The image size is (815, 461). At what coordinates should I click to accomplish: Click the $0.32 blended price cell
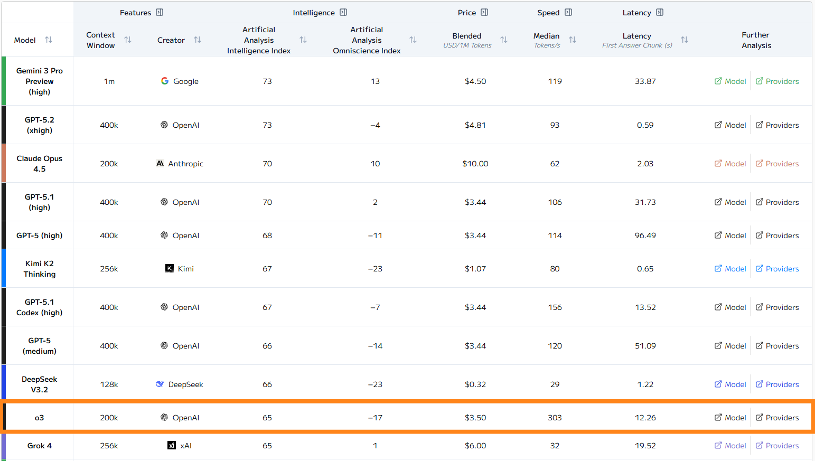pyautogui.click(x=475, y=384)
